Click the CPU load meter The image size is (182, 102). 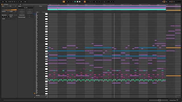[x=174, y=2]
